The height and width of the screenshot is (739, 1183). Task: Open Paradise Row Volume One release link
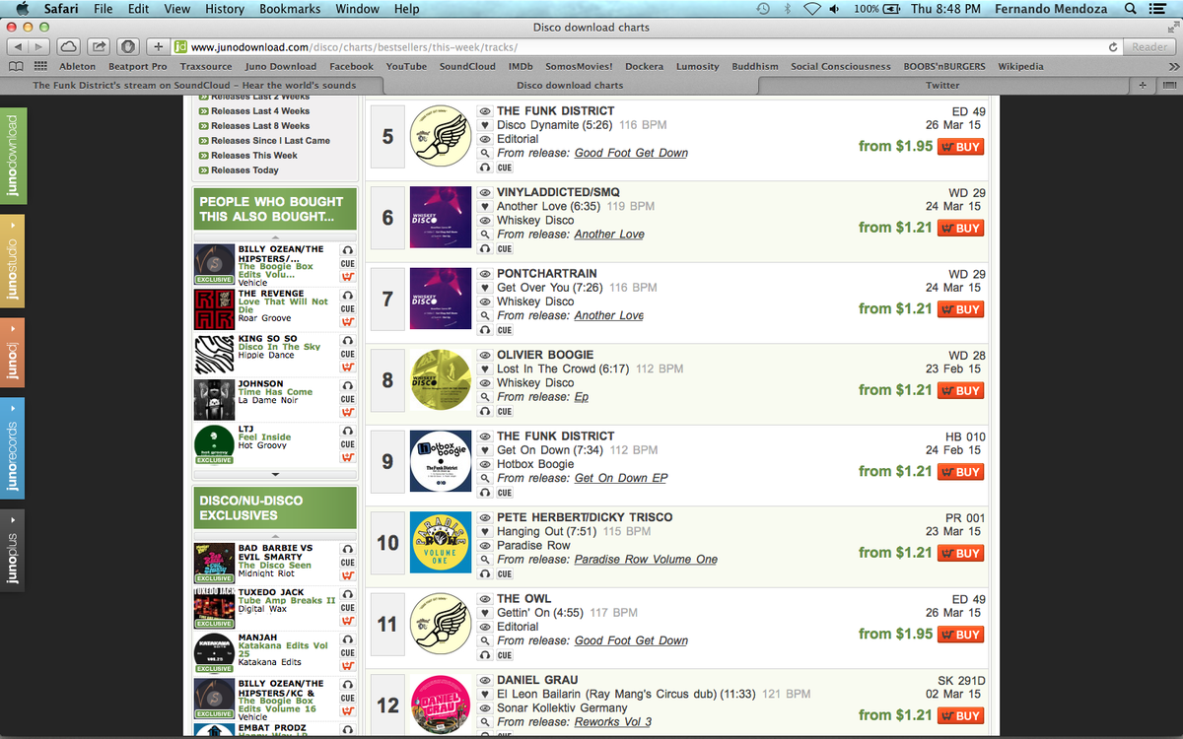[x=646, y=560]
